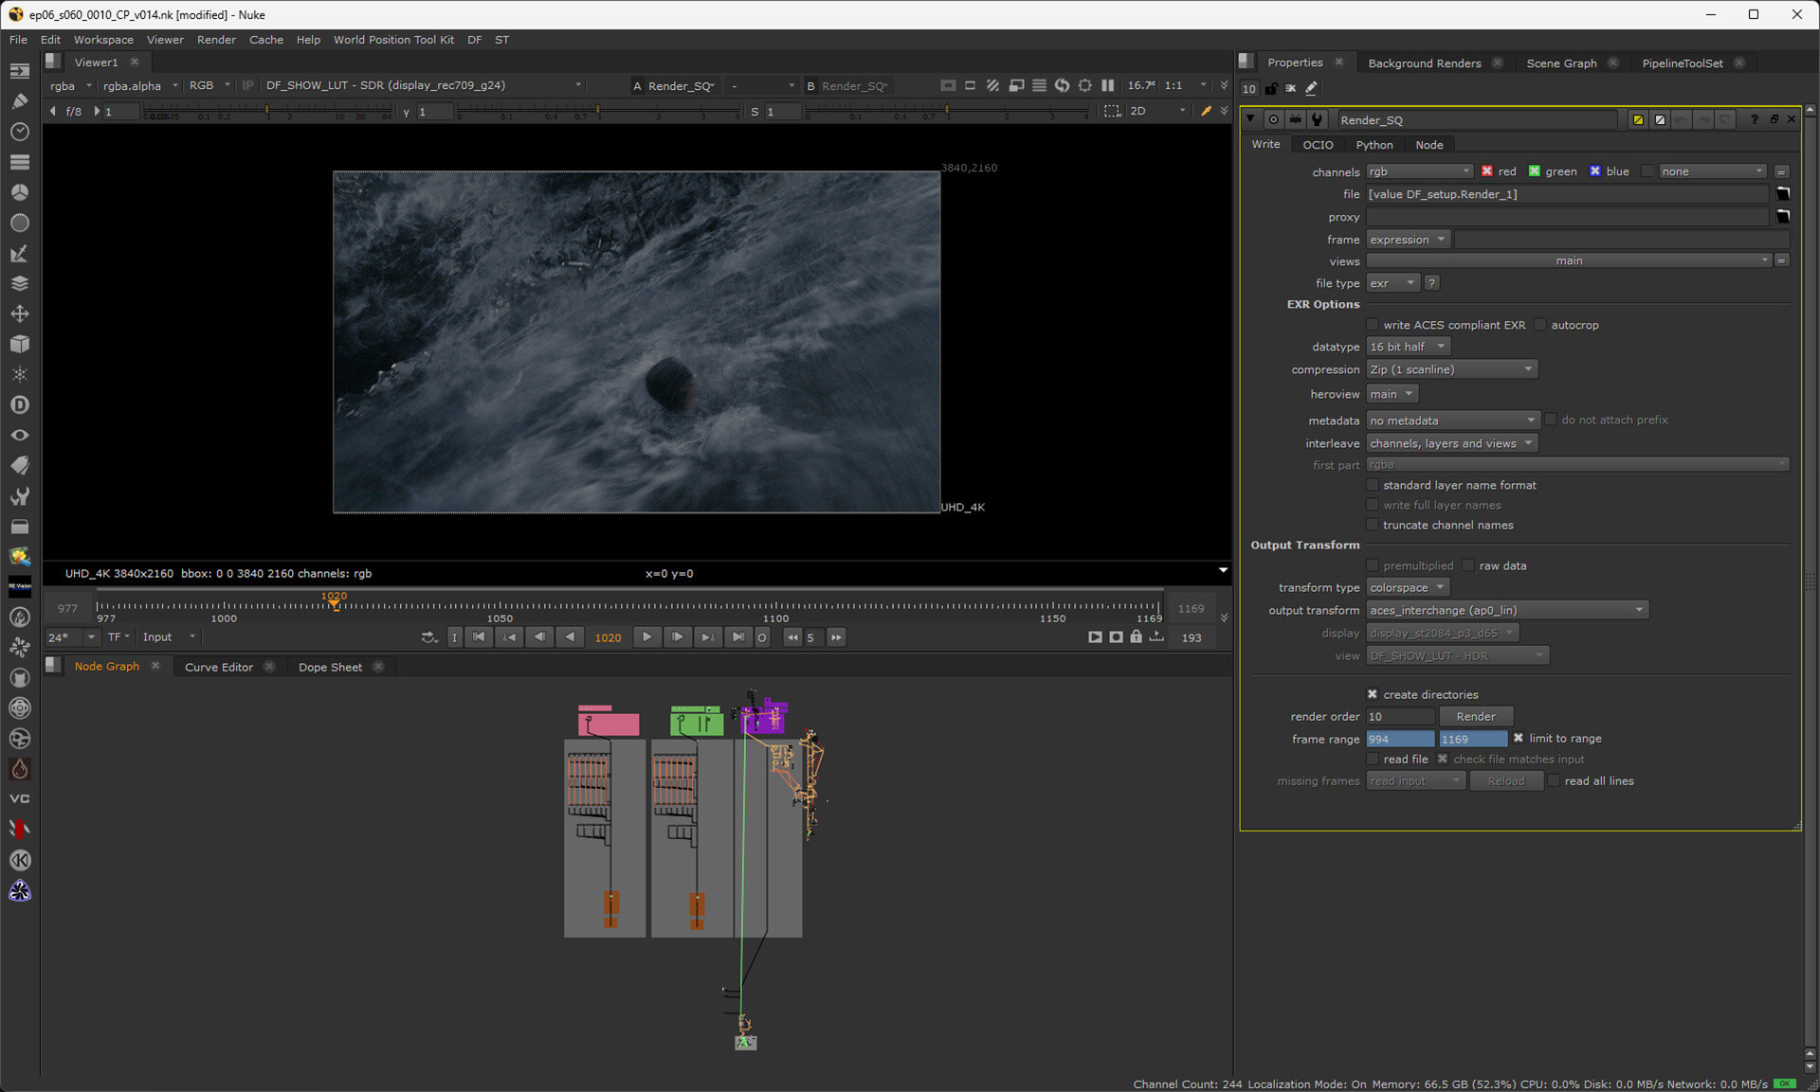Viewport: 1820px width, 1092px height.
Task: Open the compression Zip dropdown
Action: coord(1451,369)
